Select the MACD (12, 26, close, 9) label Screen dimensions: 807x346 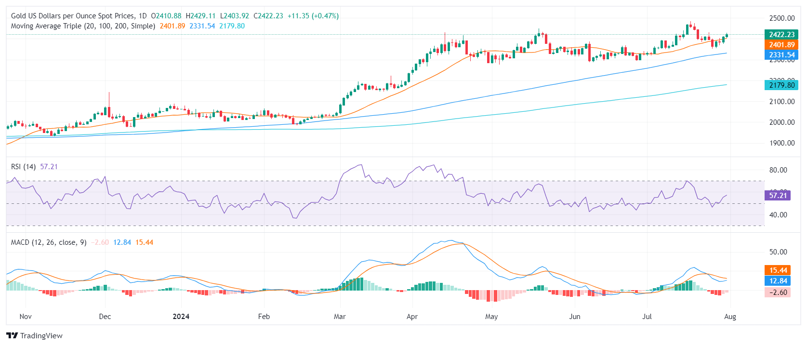(49, 242)
